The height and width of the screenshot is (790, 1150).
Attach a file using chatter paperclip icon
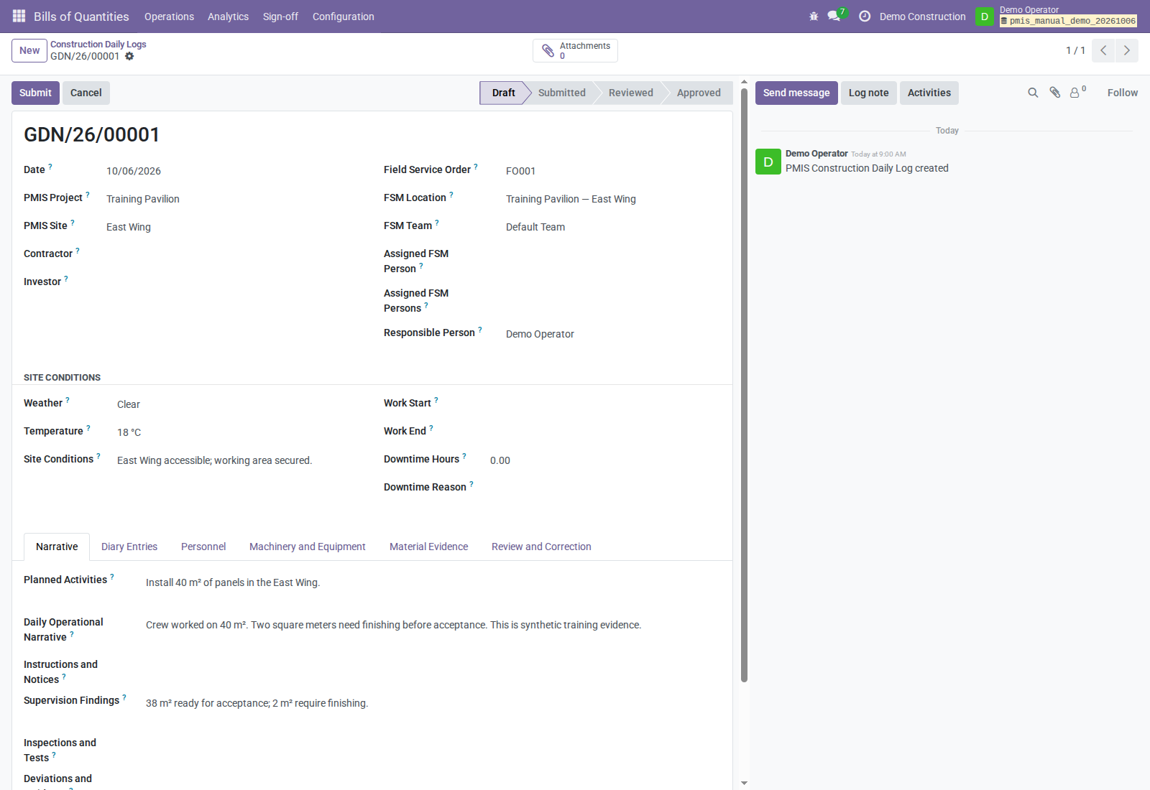coord(1054,93)
